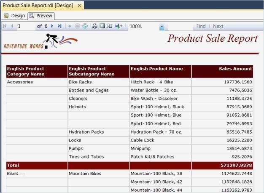Select the Water Bottle - 30 oz. cell
This screenshot has width=264, height=193.
(x=160, y=90)
